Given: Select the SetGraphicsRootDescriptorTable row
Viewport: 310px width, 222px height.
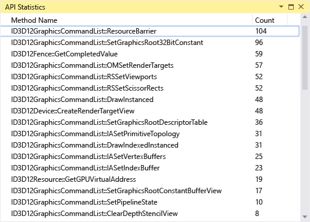Looking at the screenshot, I should tap(150, 122).
